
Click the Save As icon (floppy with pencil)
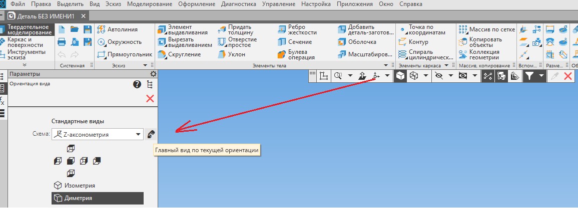click(x=88, y=42)
